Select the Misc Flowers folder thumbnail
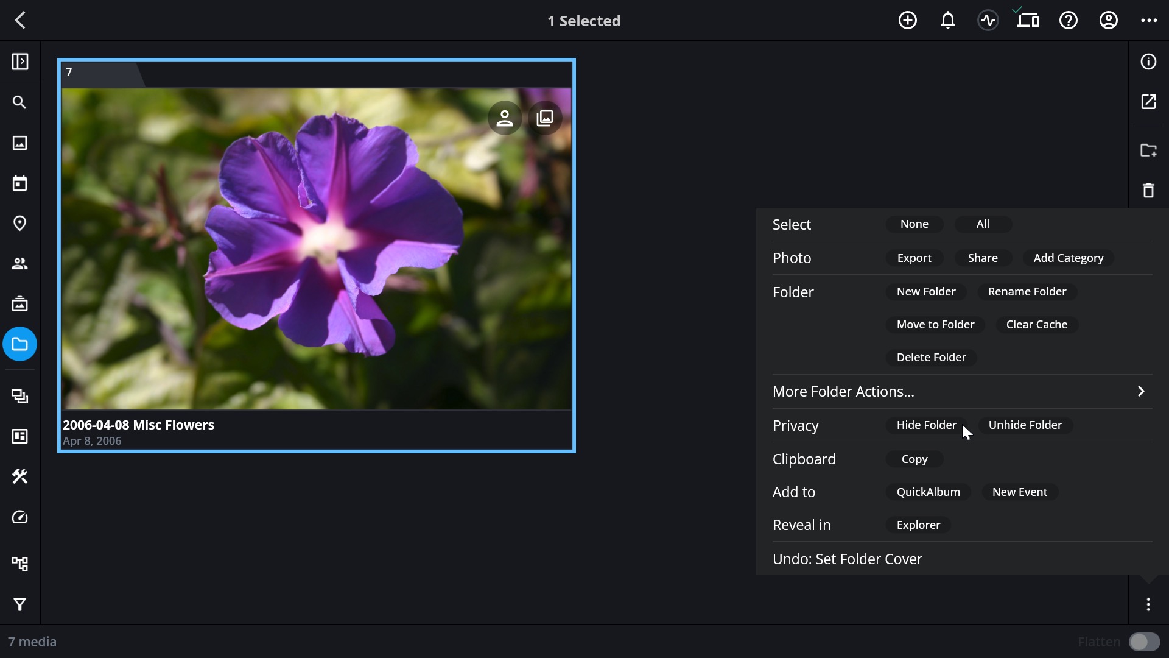Image resolution: width=1169 pixels, height=658 pixels. [x=317, y=255]
